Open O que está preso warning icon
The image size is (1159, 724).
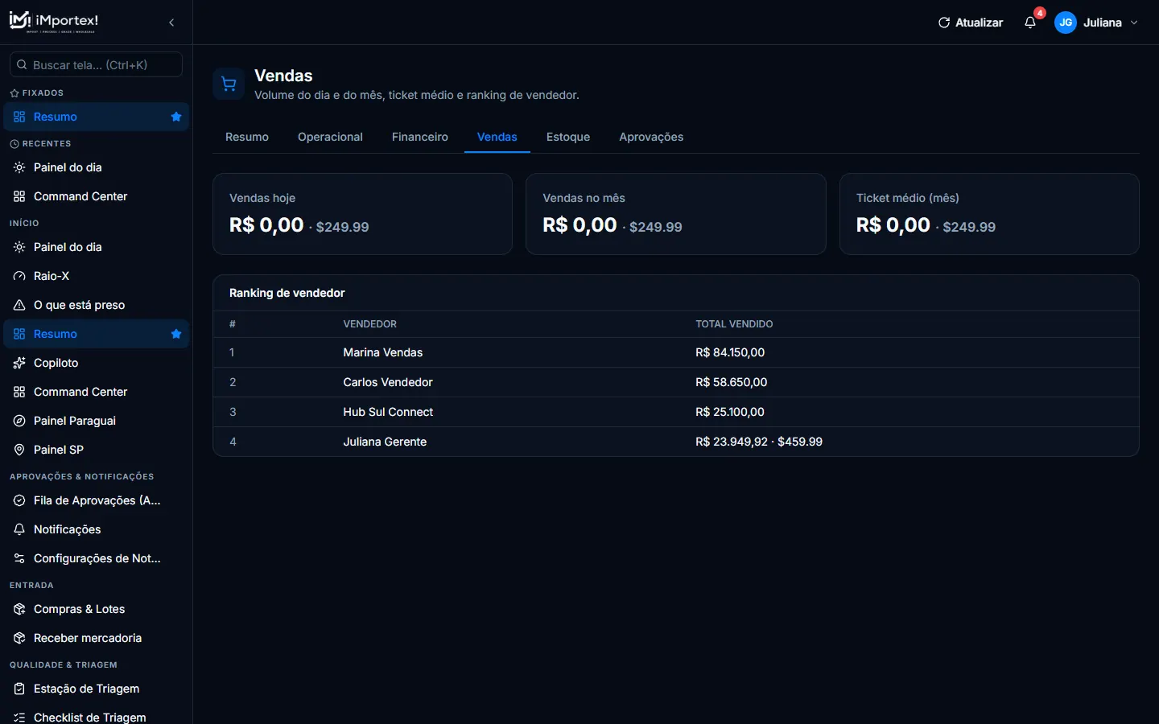(x=19, y=305)
